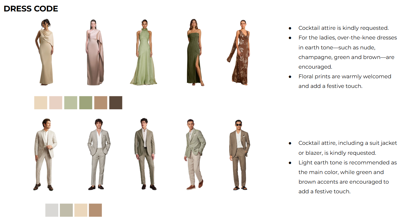Image resolution: width=410 pixels, height=224 pixels.
Task: Select the pink satin cape gown image
Action: pos(95,52)
